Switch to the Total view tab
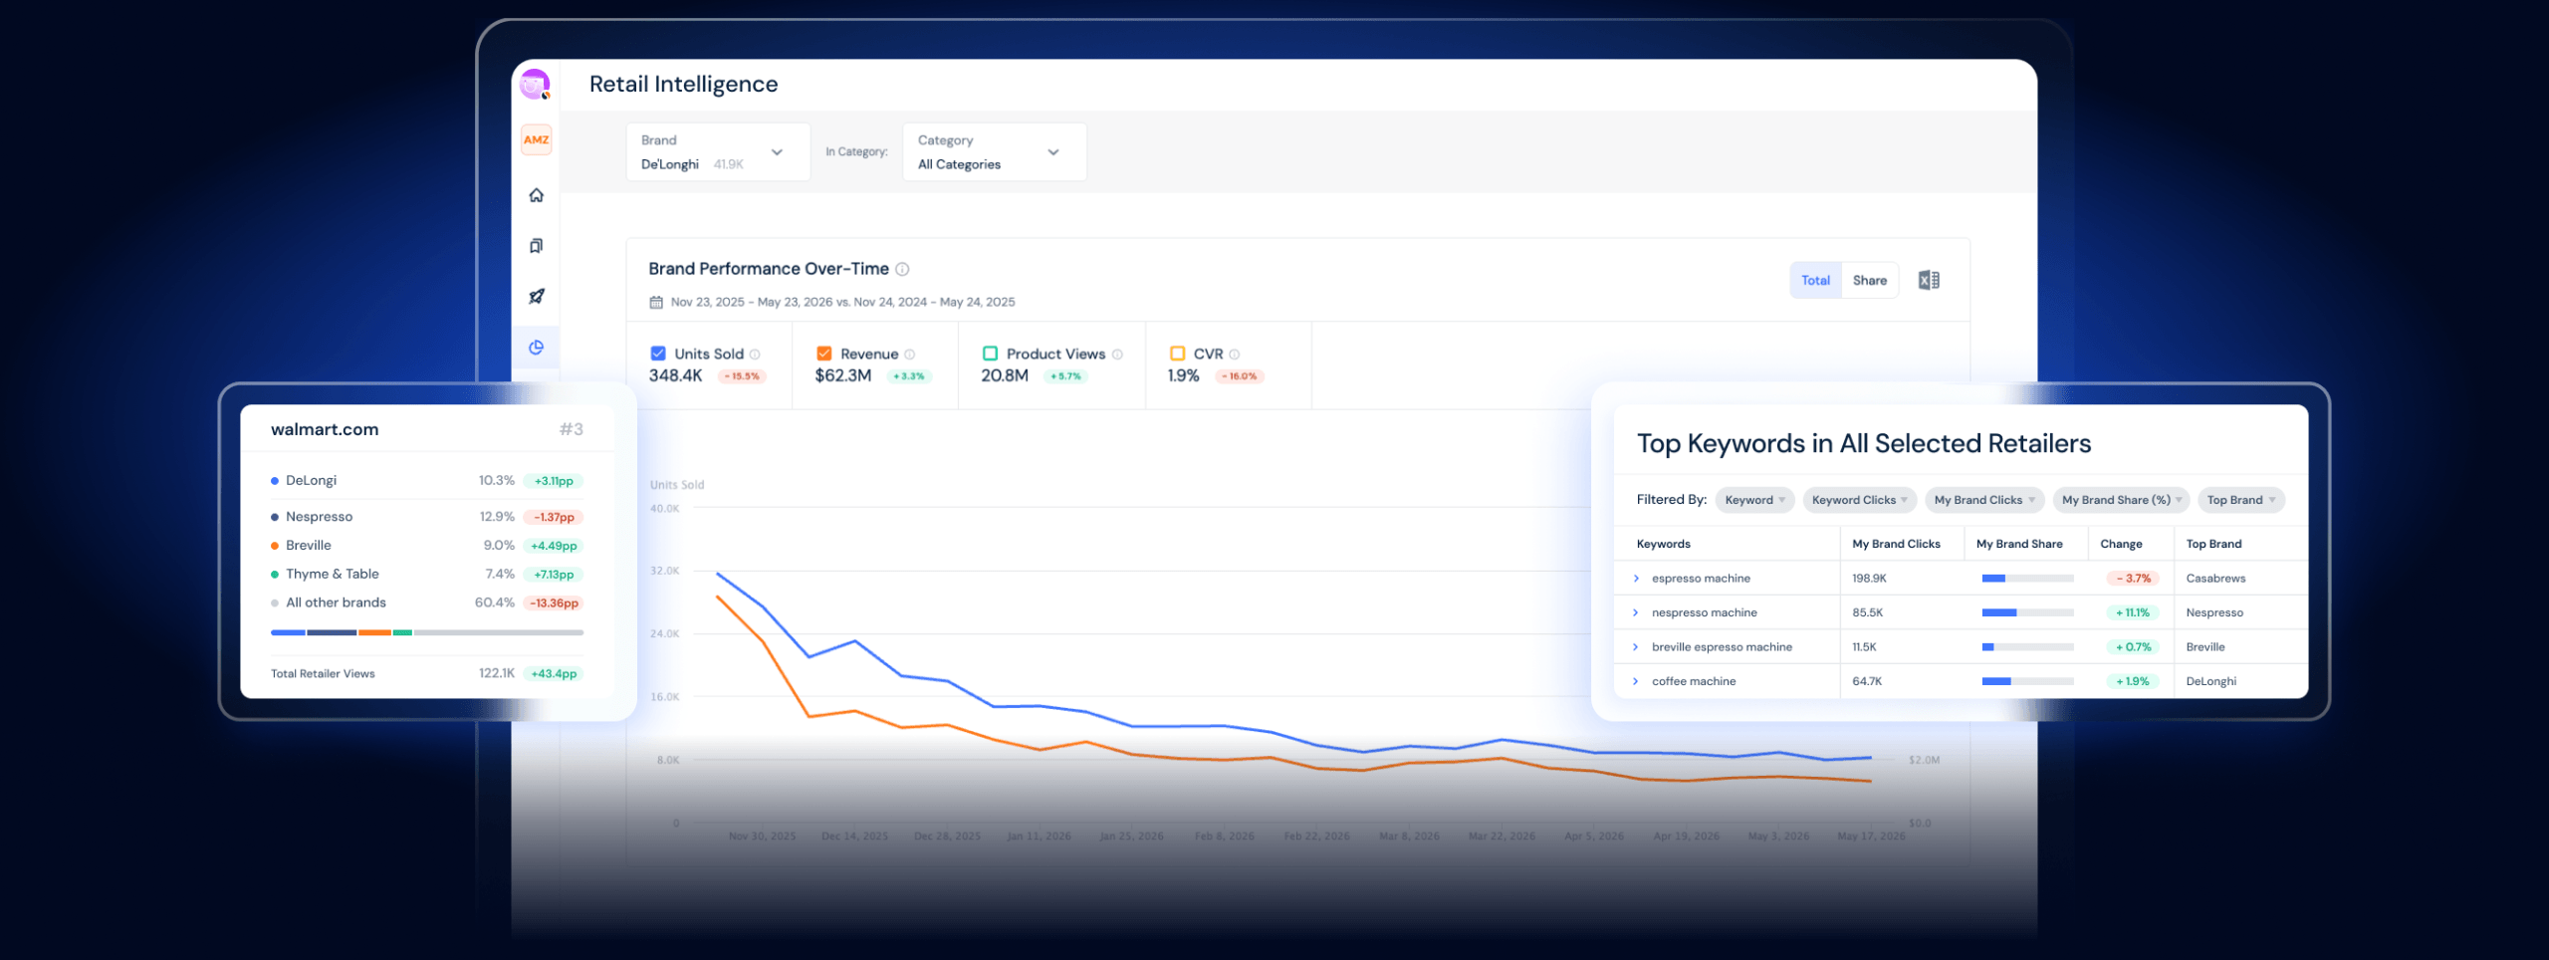Screen dimensions: 2549x960 pos(1815,281)
